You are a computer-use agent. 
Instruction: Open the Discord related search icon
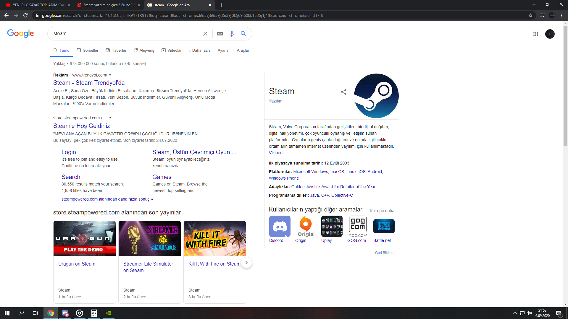(x=280, y=226)
